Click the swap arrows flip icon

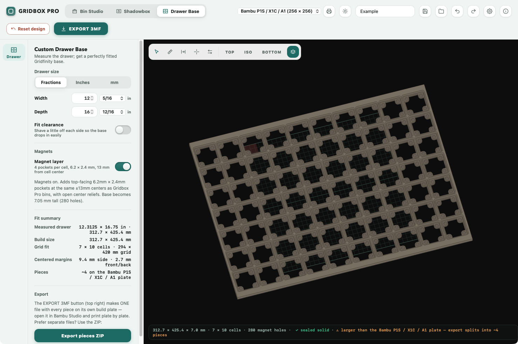point(210,52)
